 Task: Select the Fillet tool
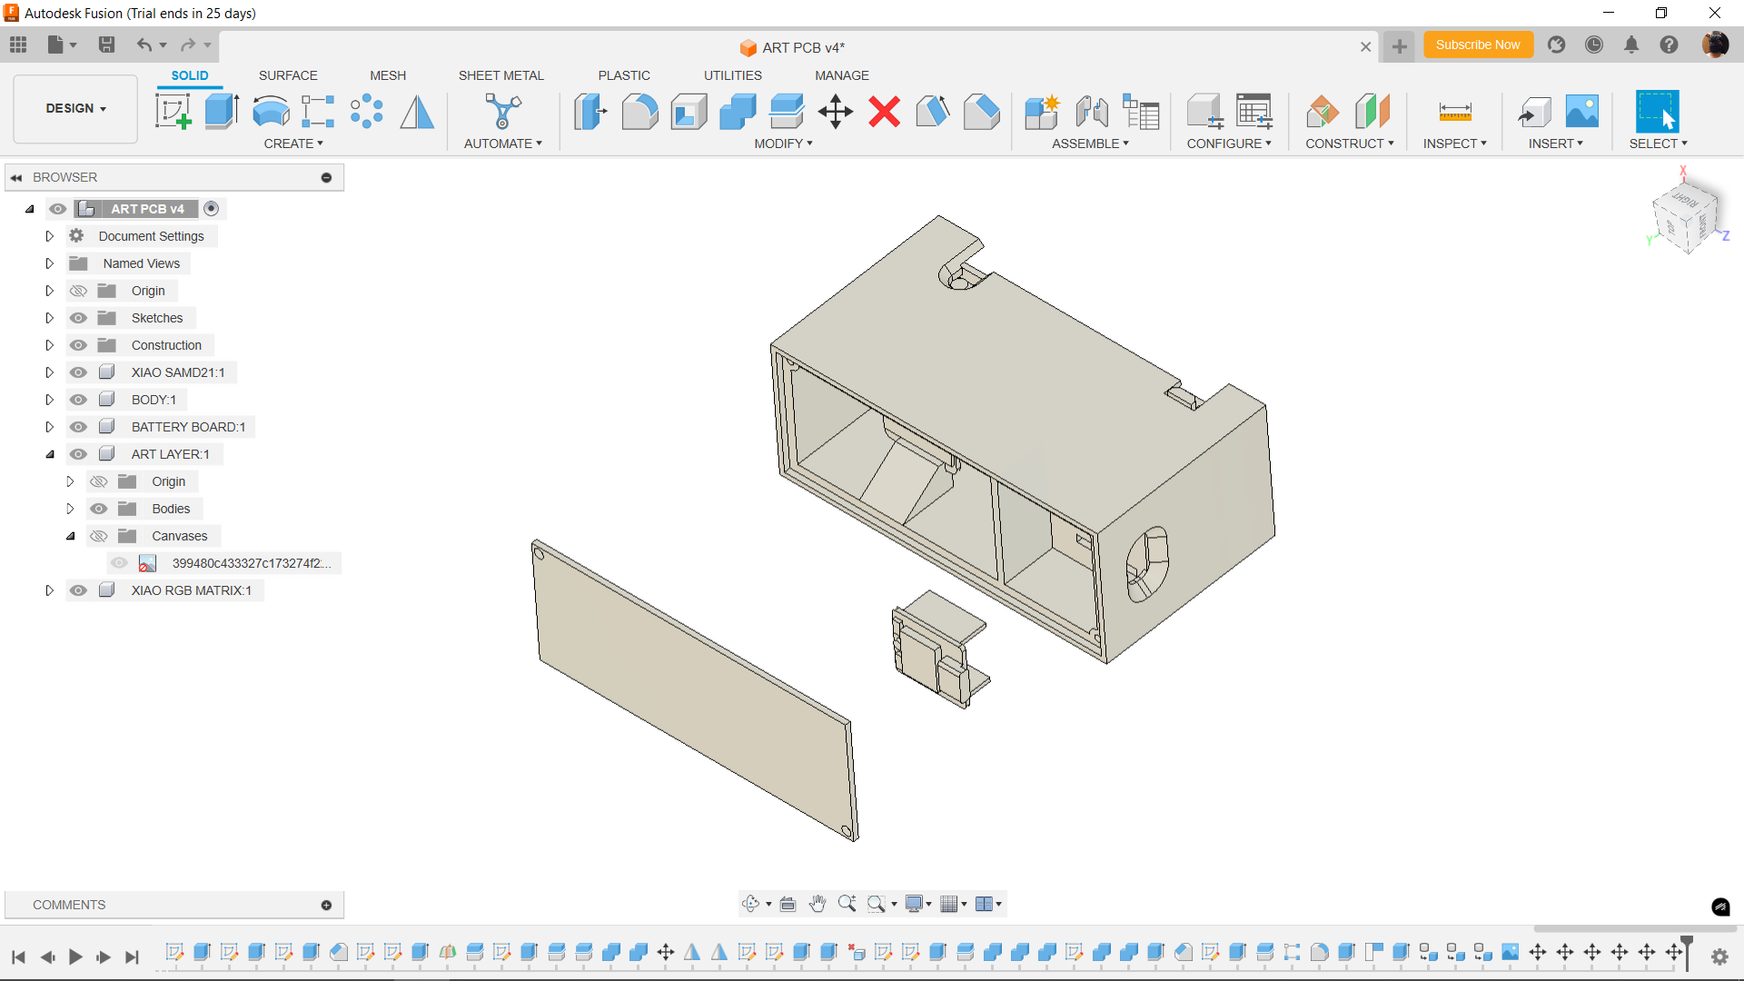pyautogui.click(x=639, y=112)
